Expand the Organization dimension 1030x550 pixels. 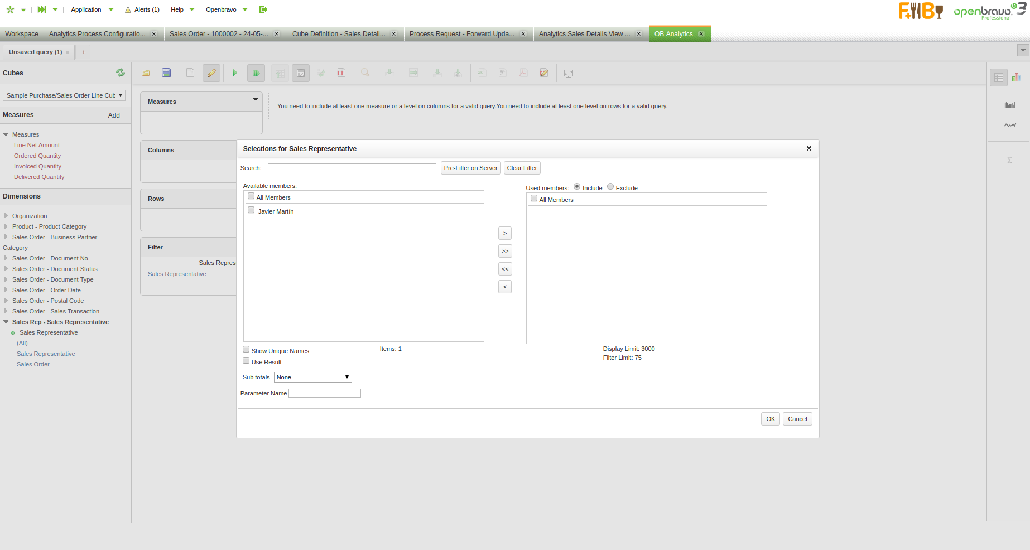coord(6,216)
